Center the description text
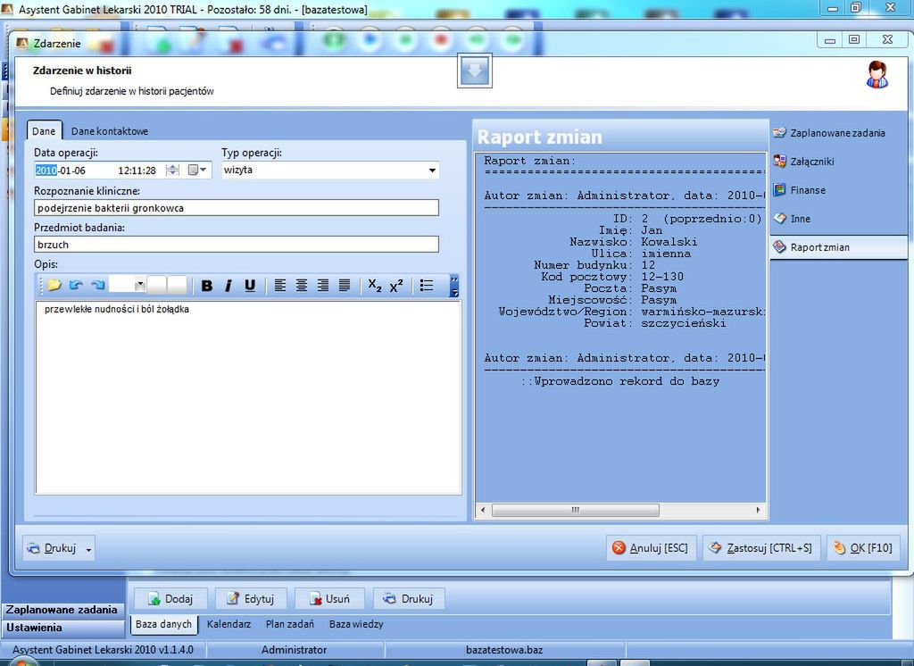This screenshot has width=914, height=666. pos(302,285)
